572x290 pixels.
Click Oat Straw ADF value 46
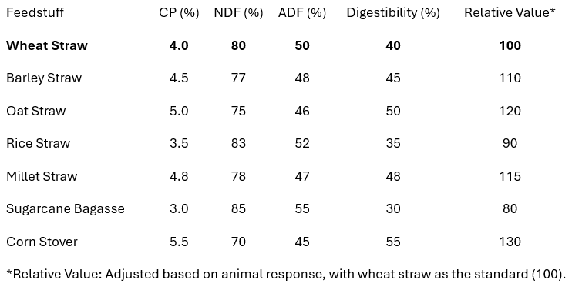pos(302,111)
